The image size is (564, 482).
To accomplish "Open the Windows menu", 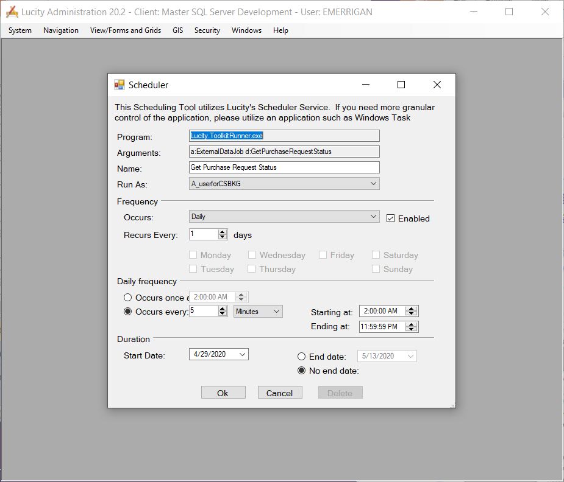I will tap(246, 30).
